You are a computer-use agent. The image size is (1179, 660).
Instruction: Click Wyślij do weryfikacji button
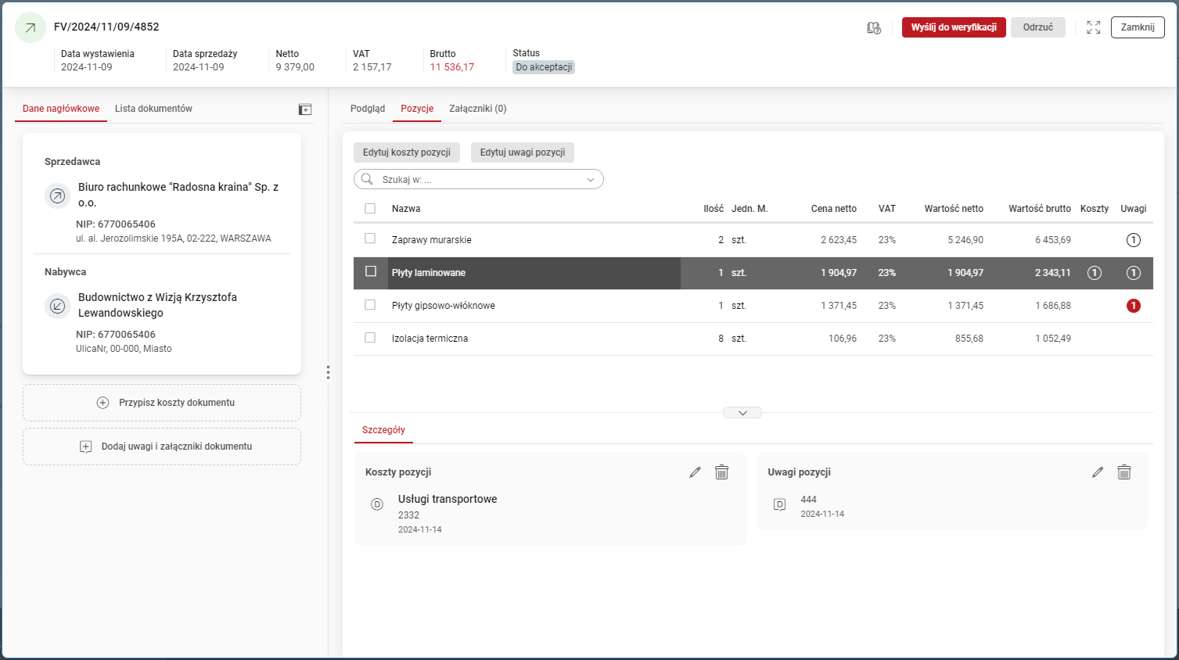tap(954, 27)
